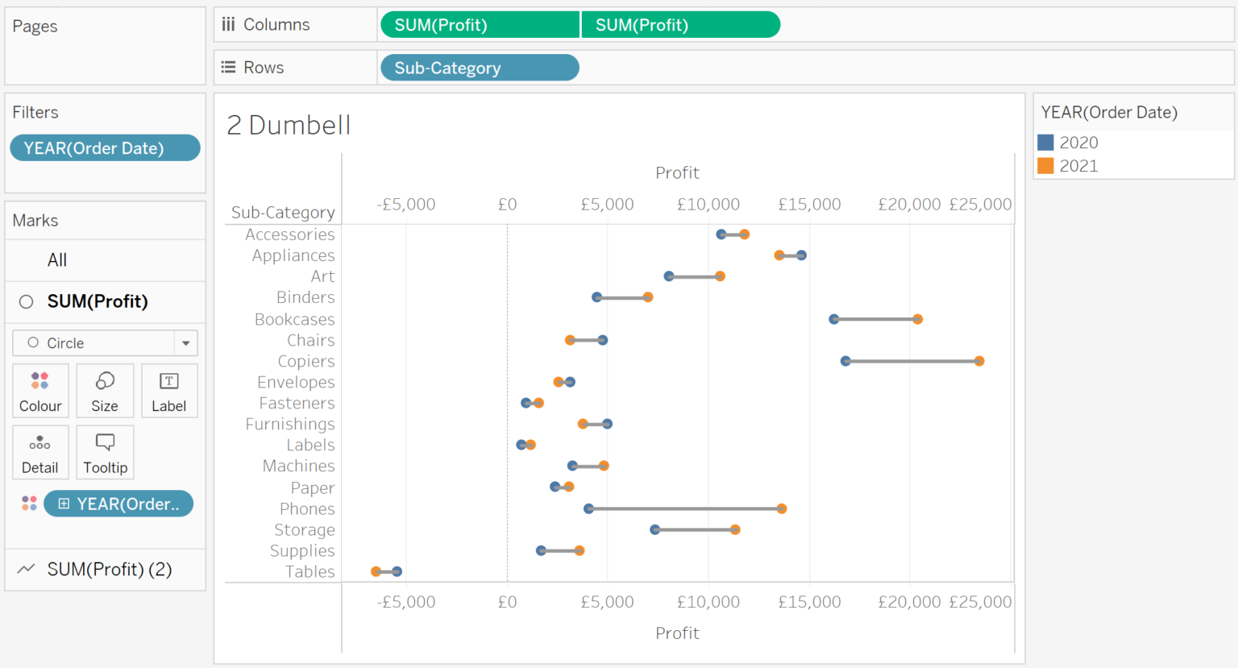This screenshot has width=1238, height=668.
Task: Switch to the All marks card
Action: tap(56, 259)
